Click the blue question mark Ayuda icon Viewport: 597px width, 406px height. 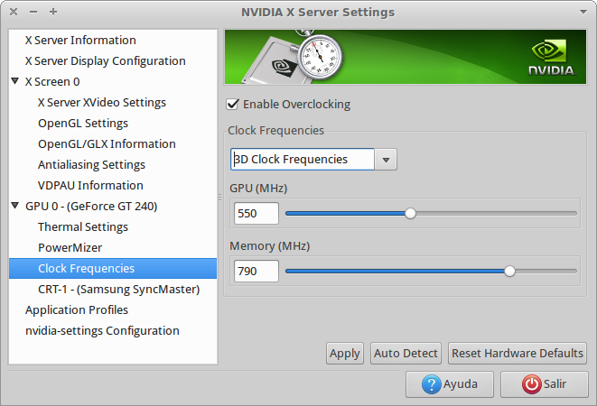click(x=432, y=384)
